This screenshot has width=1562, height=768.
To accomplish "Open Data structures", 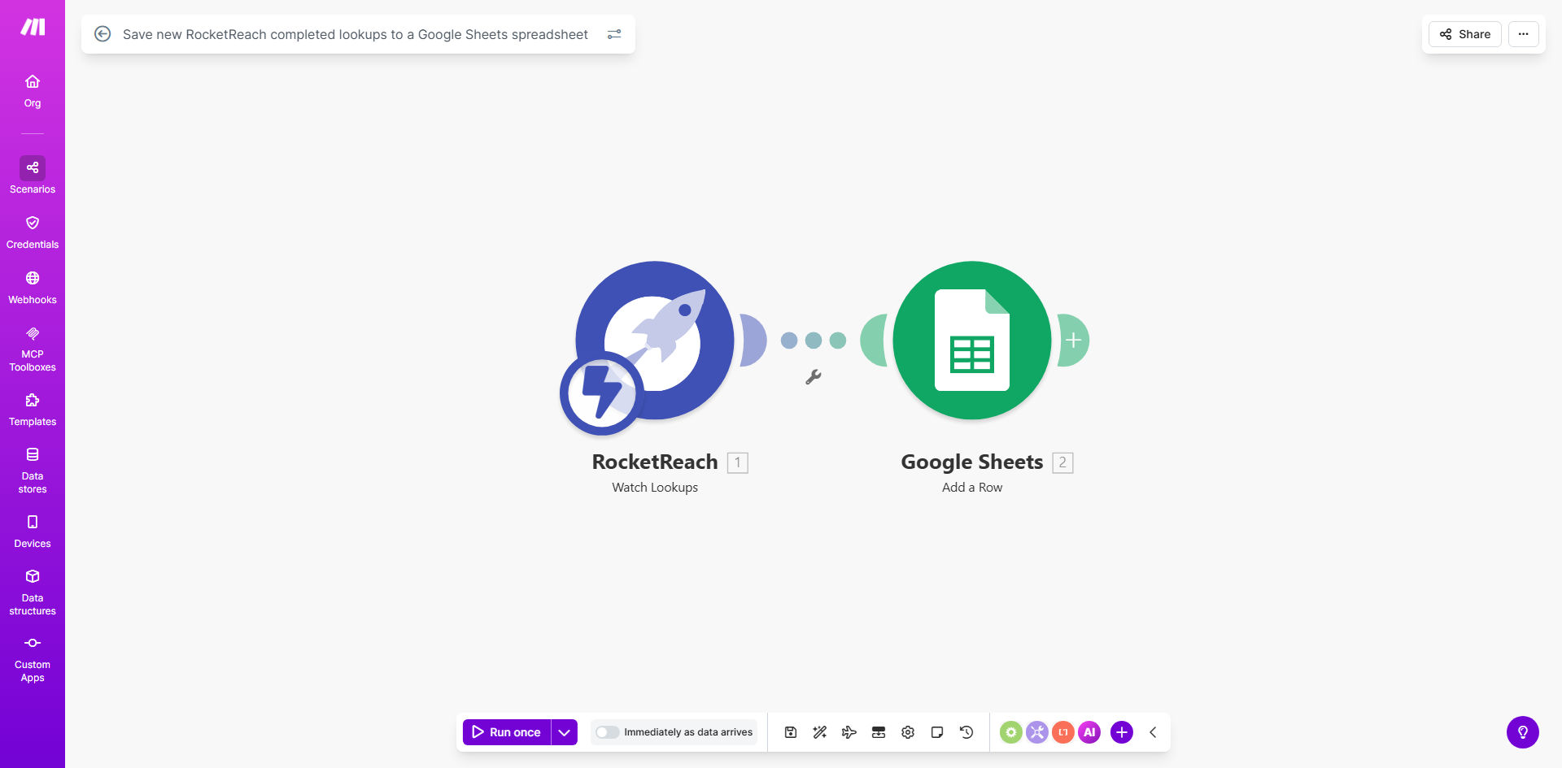I will tap(33, 592).
